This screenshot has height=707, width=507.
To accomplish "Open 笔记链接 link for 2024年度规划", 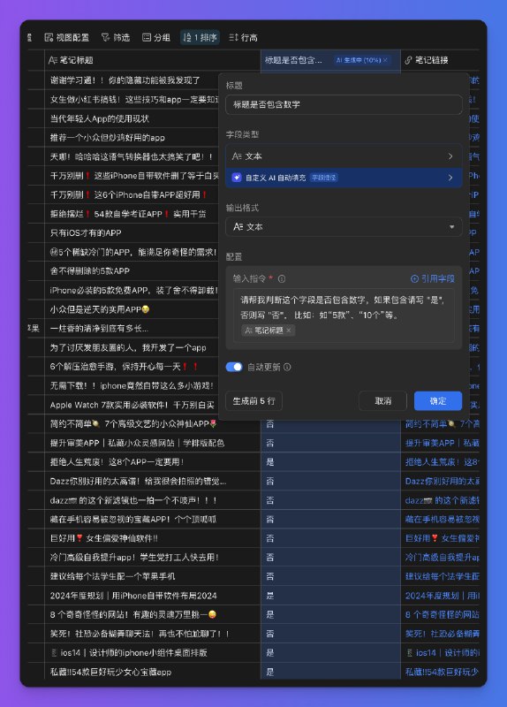I will pyautogui.click(x=443, y=596).
